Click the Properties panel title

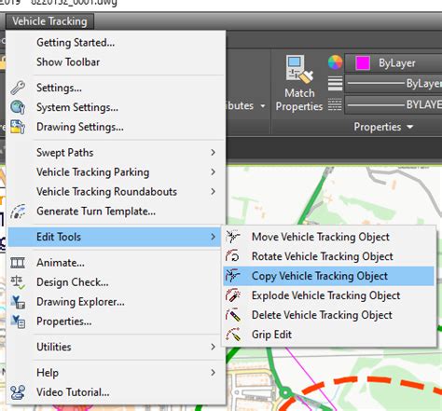click(x=378, y=127)
